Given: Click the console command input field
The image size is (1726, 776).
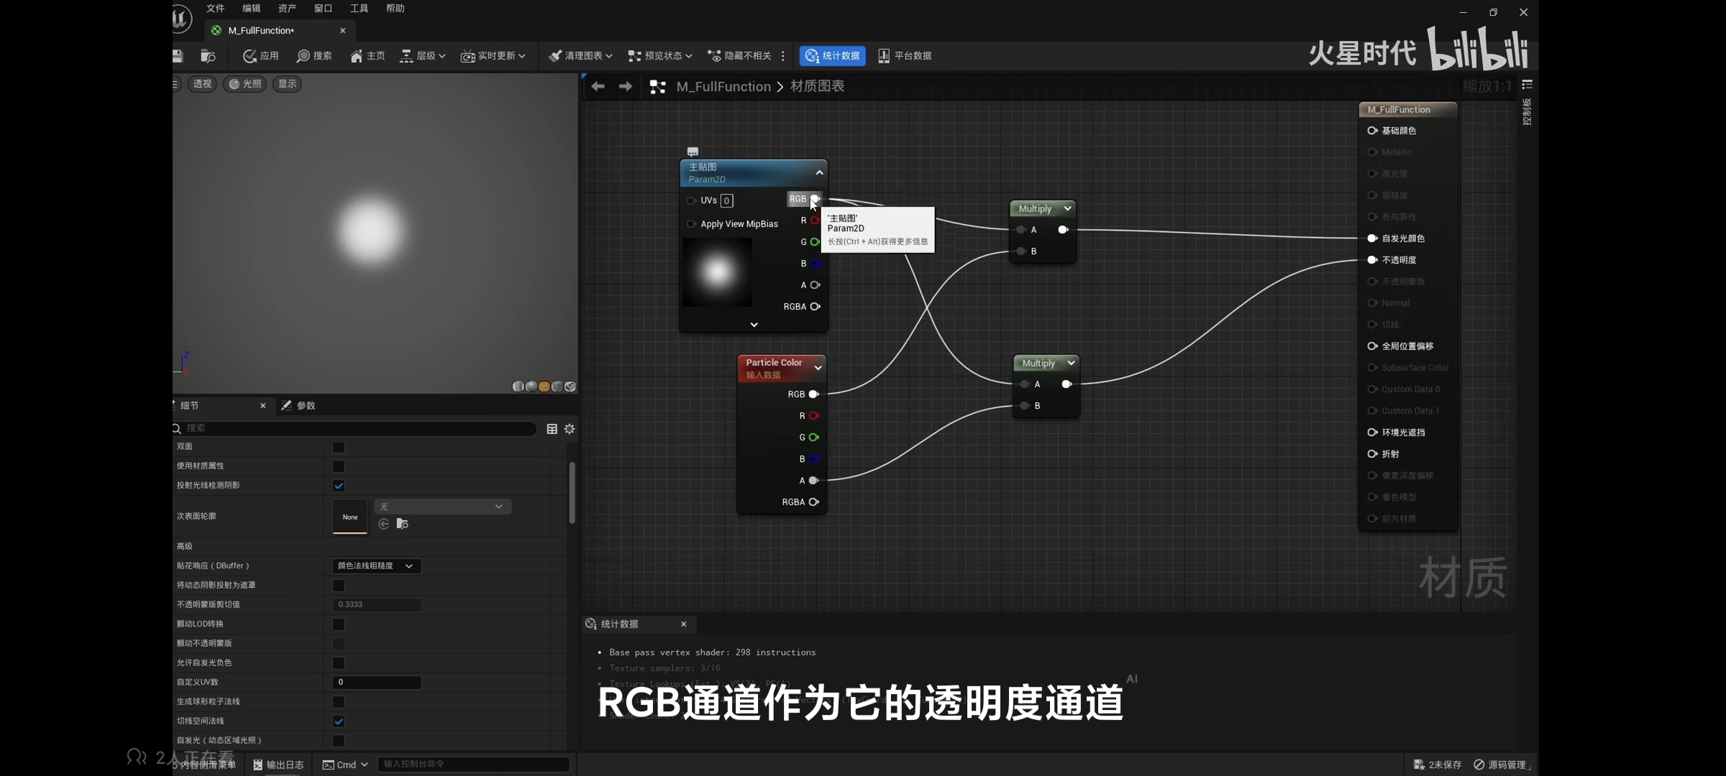Looking at the screenshot, I should coord(472,765).
